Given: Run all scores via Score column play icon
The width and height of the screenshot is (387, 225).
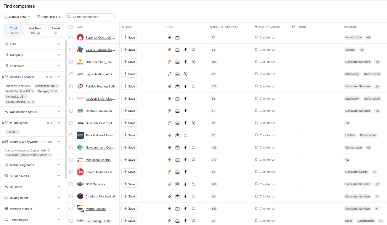Looking at the screenshot, I should click(293, 27).
